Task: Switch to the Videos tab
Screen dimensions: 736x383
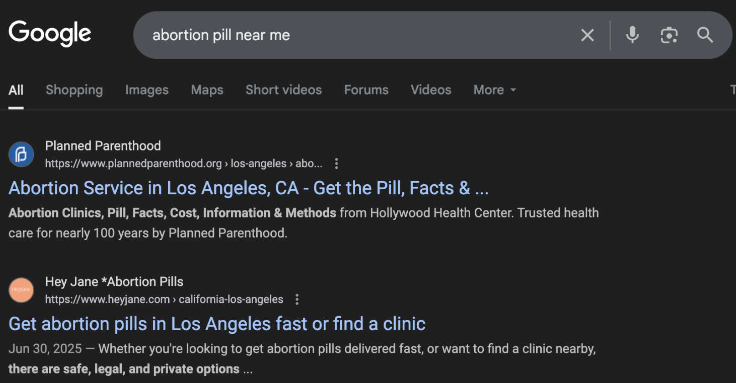Action: point(431,90)
